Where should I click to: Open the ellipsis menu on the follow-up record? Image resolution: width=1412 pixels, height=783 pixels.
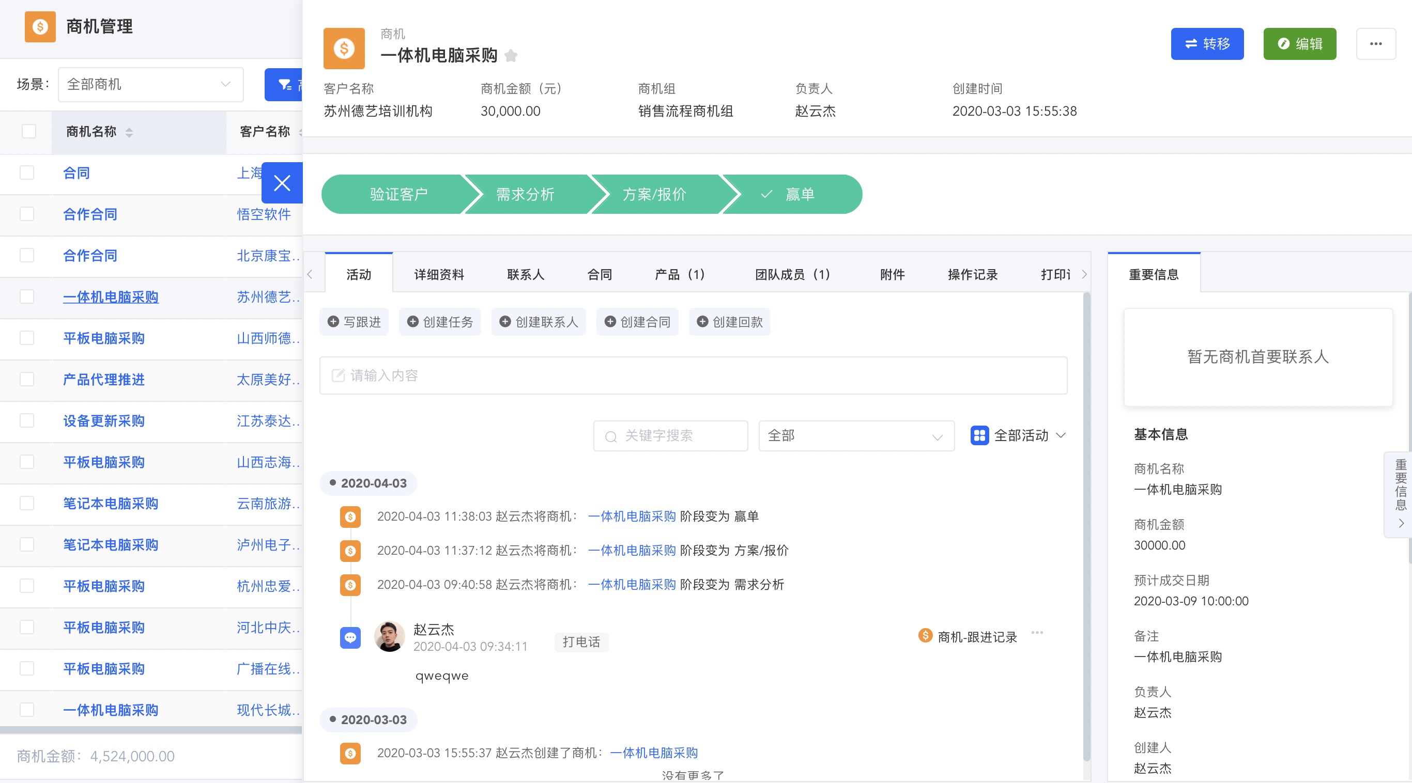coord(1037,633)
